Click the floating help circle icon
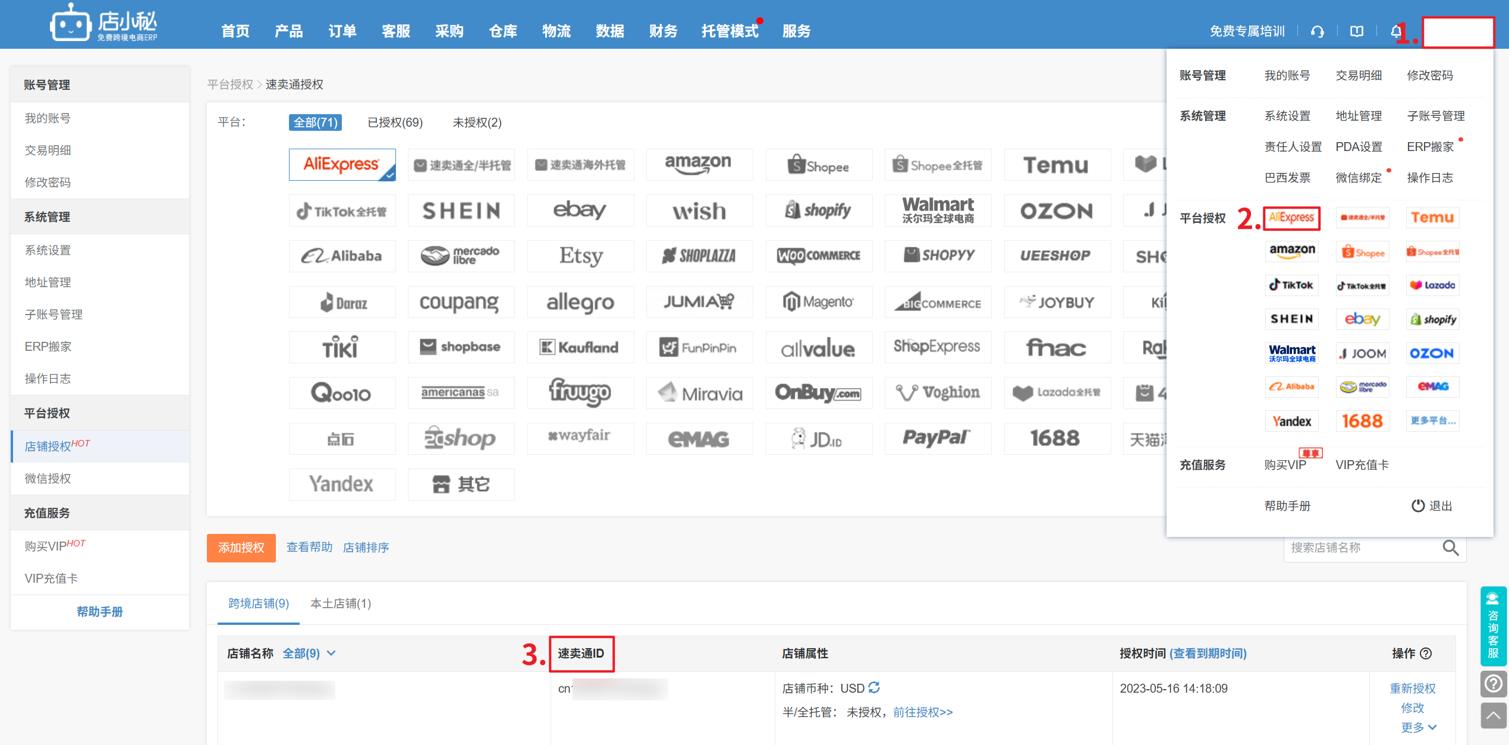 click(1493, 684)
